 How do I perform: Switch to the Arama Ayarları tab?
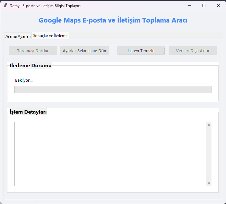tap(18, 36)
